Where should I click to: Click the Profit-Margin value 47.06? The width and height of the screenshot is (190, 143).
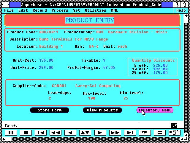click(x=109, y=68)
